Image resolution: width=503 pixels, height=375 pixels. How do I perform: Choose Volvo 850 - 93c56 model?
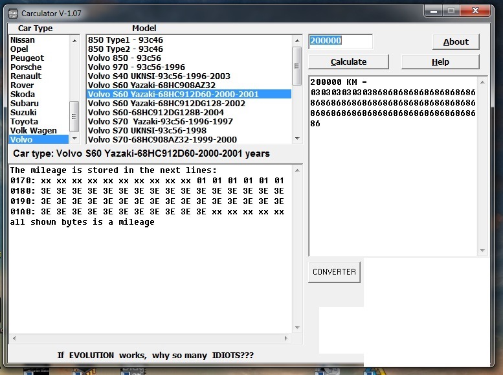[x=189, y=58]
